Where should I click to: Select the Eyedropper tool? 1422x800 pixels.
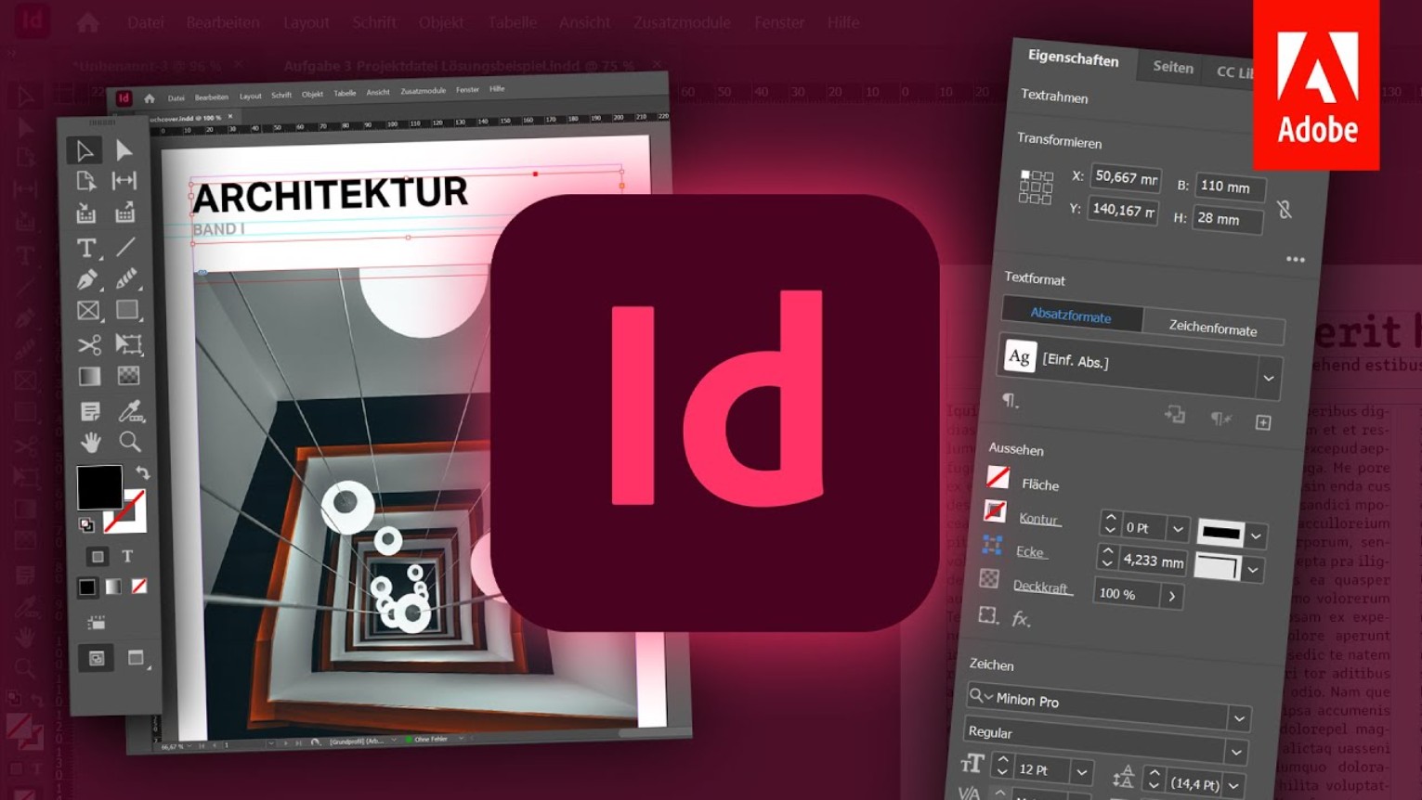click(130, 410)
